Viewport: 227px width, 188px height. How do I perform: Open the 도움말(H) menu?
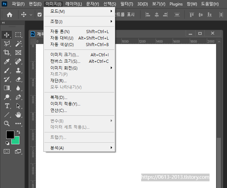point(210,4)
